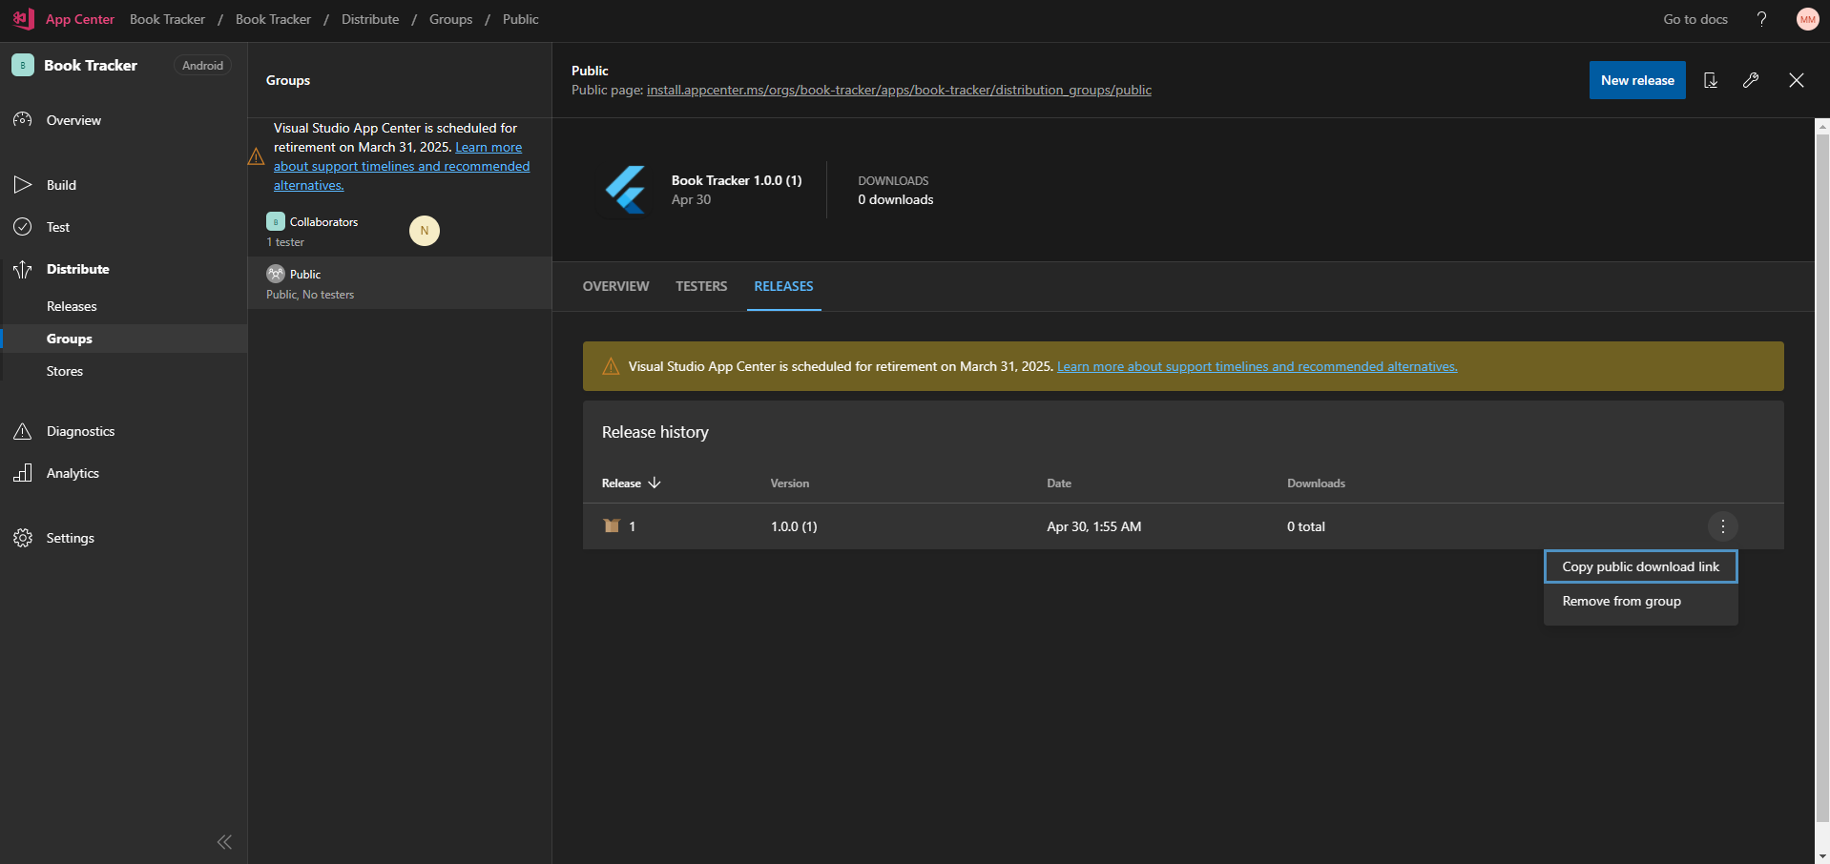Select Copy public download link
The width and height of the screenshot is (1830, 864).
1641,566
